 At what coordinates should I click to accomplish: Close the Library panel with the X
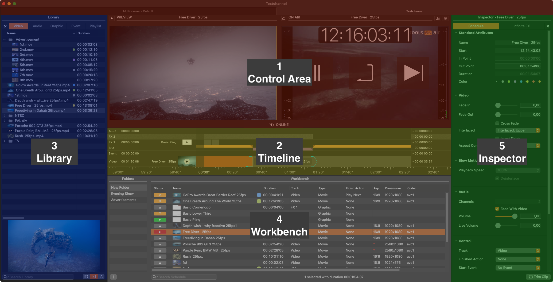[5, 26]
